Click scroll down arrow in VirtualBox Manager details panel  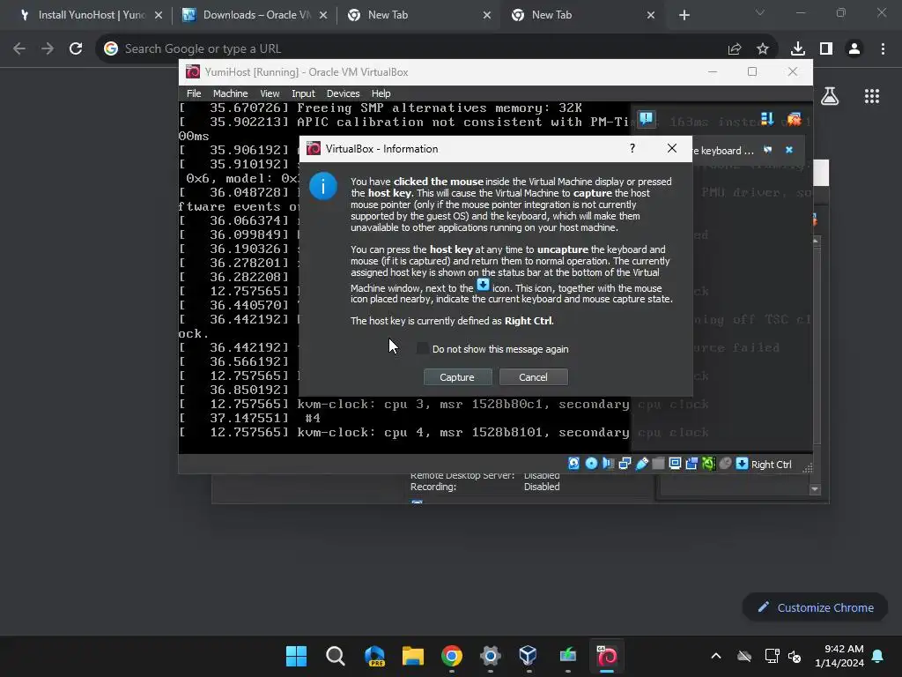click(815, 489)
